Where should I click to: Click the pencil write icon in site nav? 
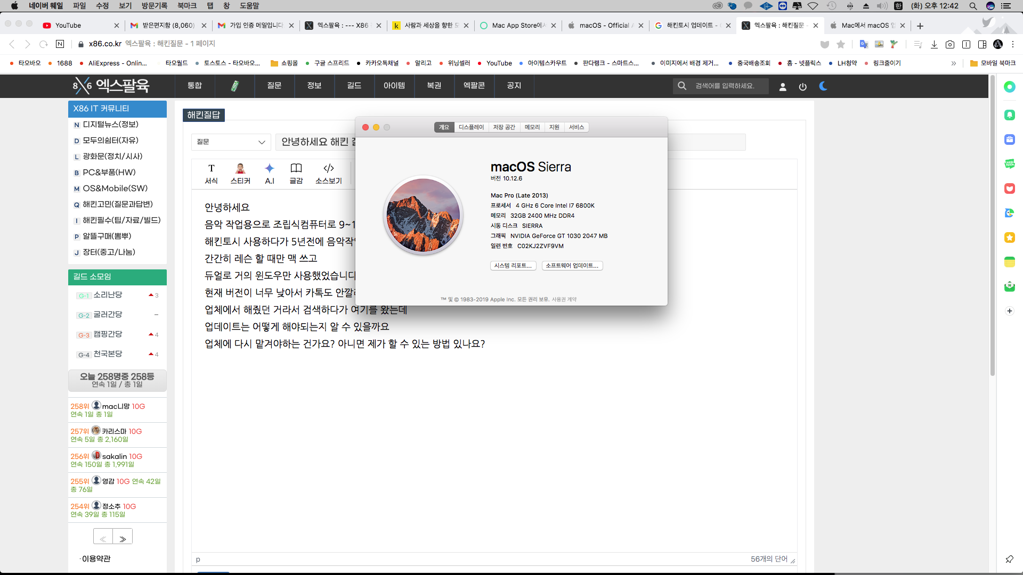(x=234, y=86)
